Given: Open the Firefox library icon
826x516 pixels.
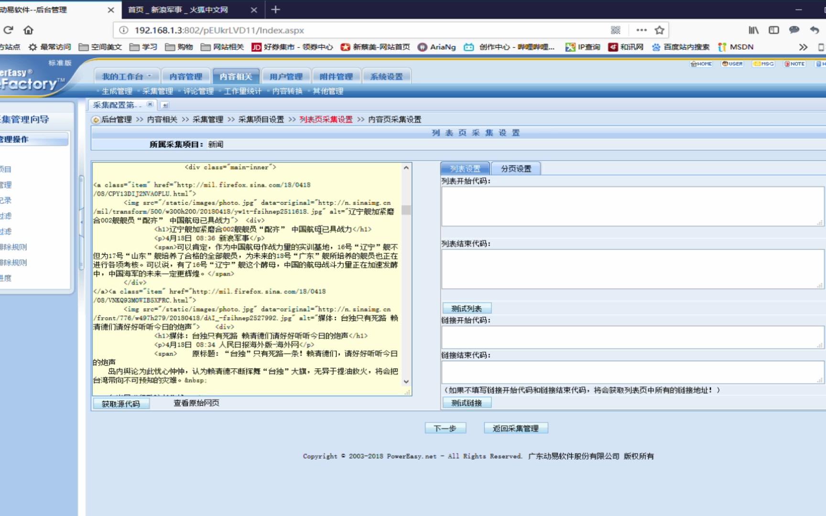Looking at the screenshot, I should [753, 30].
